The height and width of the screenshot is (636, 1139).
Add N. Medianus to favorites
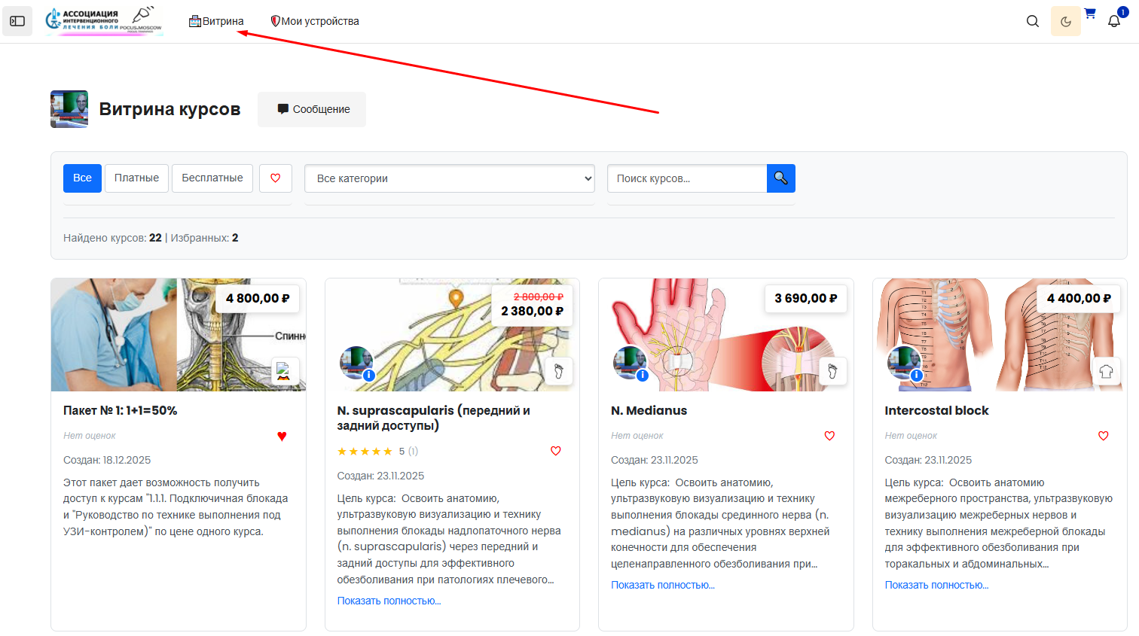(829, 436)
